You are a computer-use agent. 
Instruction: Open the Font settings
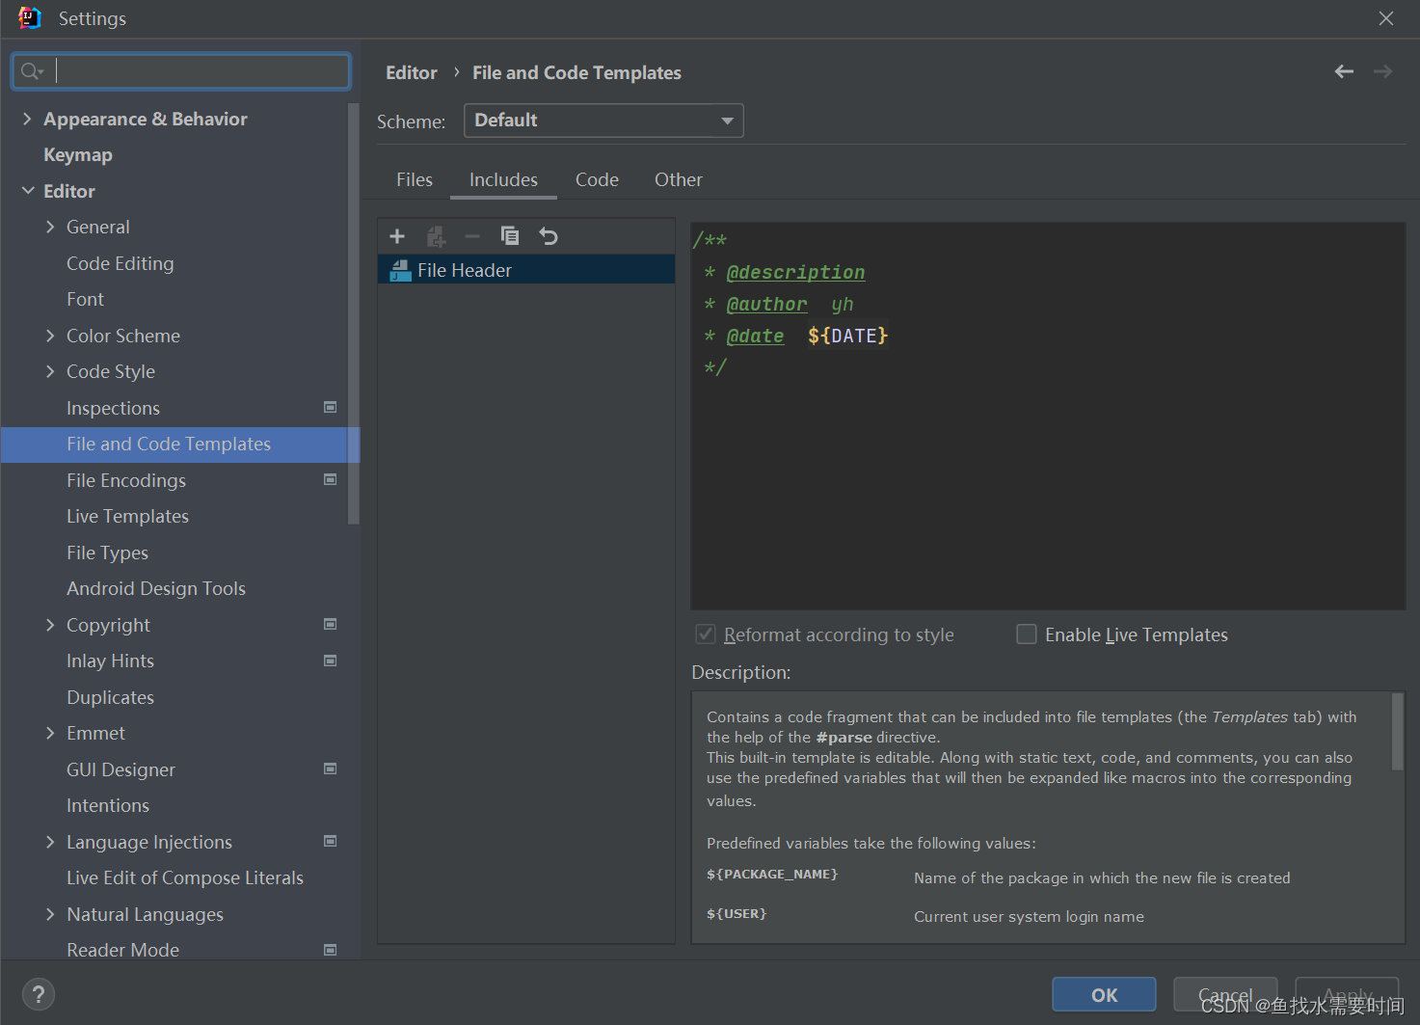(x=85, y=299)
